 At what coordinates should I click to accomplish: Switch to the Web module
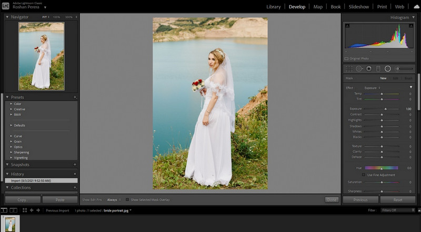tap(399, 7)
